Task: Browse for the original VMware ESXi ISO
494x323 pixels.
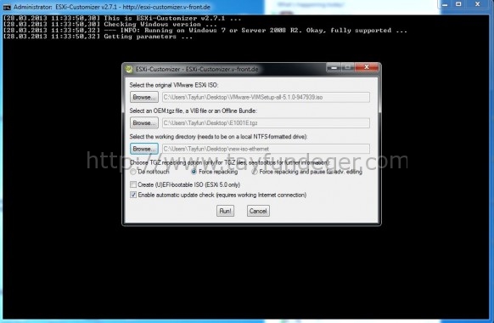Action: [144, 97]
